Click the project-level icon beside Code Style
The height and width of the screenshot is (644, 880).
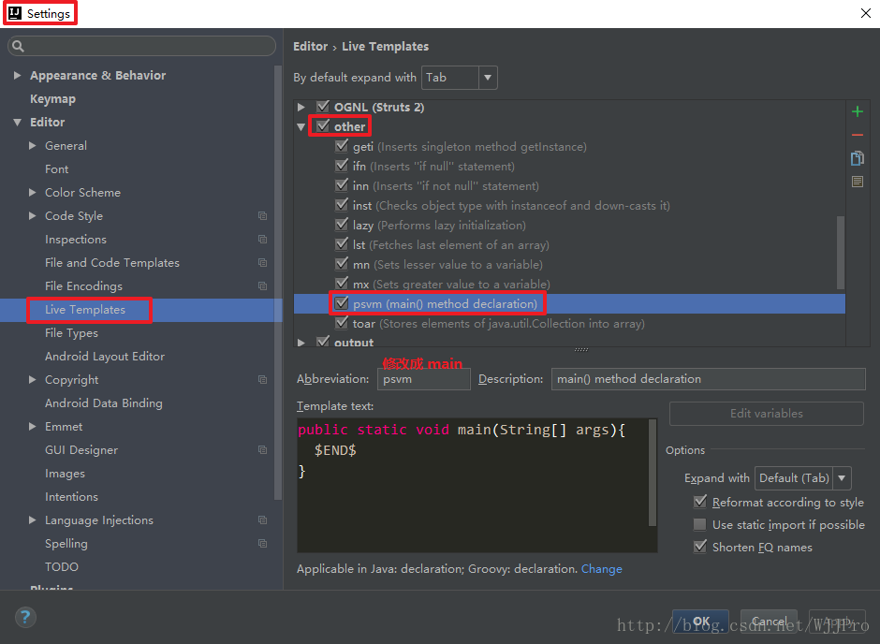pyautogui.click(x=262, y=216)
